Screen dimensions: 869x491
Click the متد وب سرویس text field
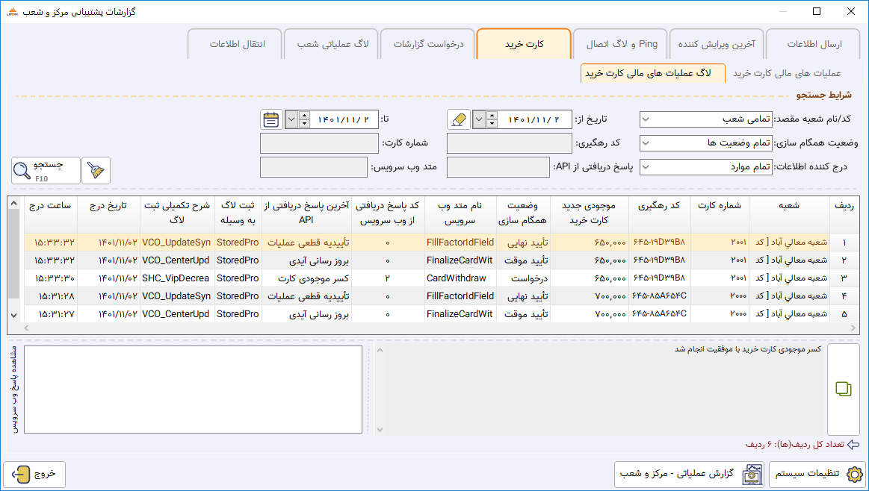tap(314, 166)
